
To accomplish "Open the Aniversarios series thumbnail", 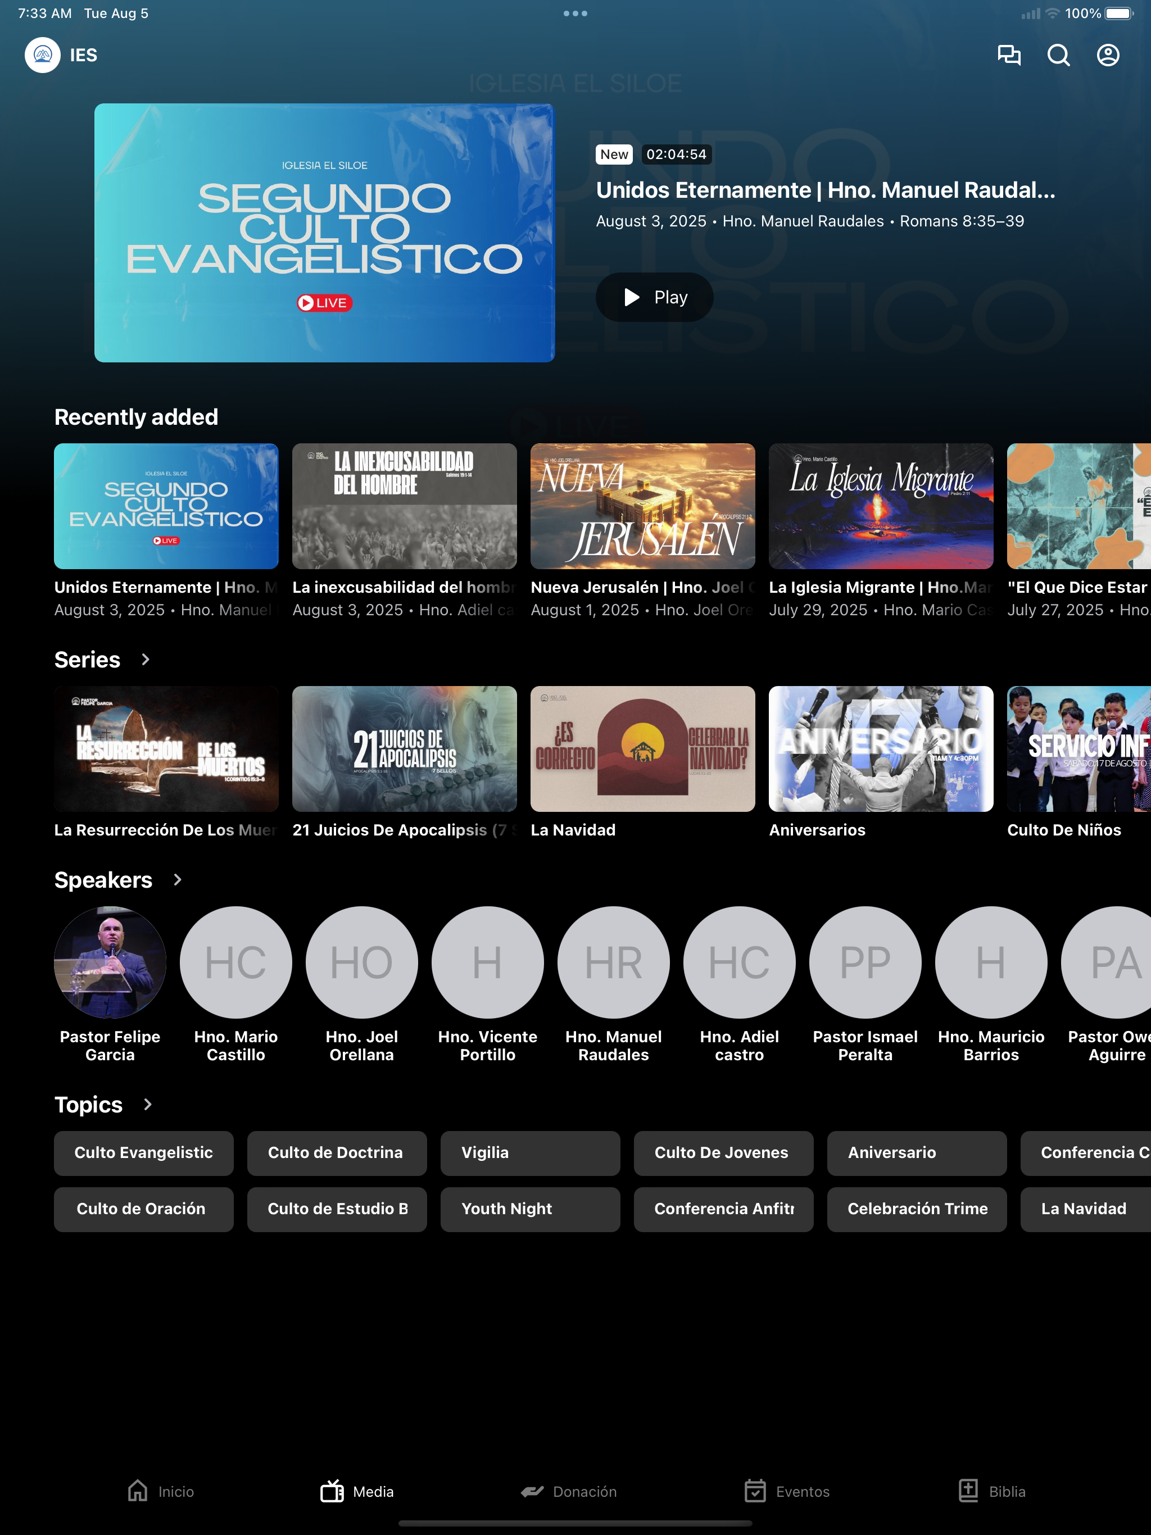I will [881, 749].
